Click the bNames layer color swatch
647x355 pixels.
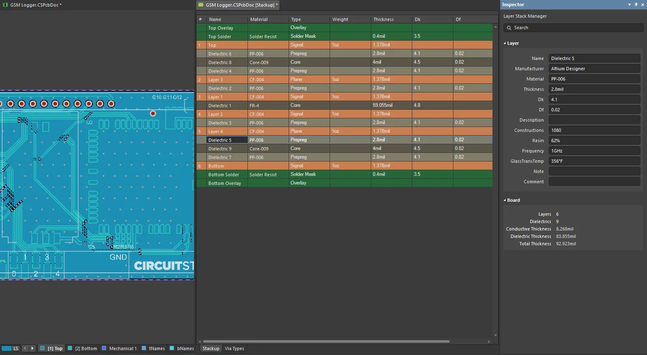pyautogui.click(x=172, y=348)
